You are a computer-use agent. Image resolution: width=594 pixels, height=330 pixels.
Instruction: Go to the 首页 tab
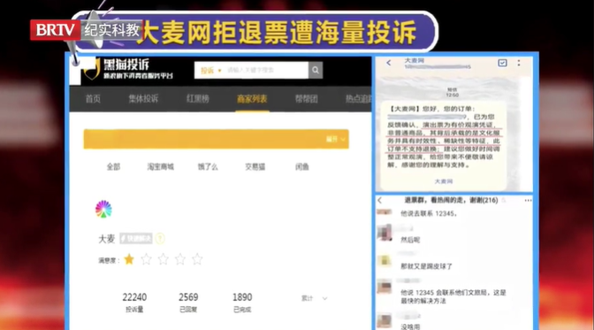[93, 99]
